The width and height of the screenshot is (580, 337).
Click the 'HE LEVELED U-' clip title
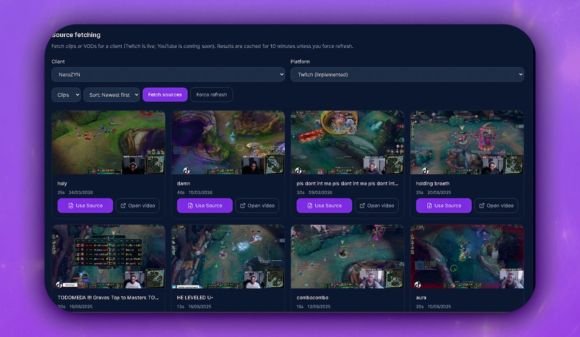pos(195,297)
